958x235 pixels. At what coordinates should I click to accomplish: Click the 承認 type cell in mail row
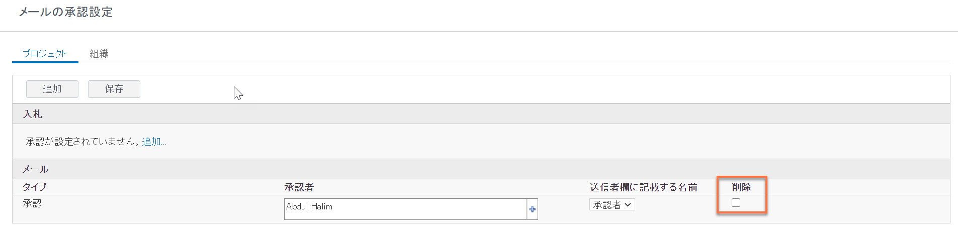tap(32, 203)
